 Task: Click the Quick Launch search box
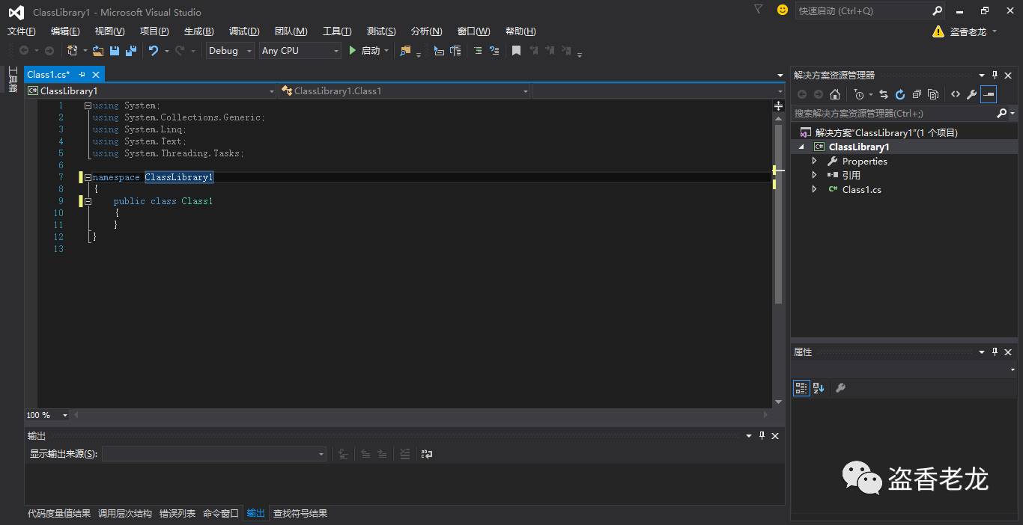coord(863,11)
